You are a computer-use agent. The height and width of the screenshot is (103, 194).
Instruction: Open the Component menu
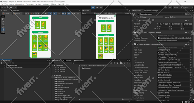pyautogui.click(x=29, y=4)
